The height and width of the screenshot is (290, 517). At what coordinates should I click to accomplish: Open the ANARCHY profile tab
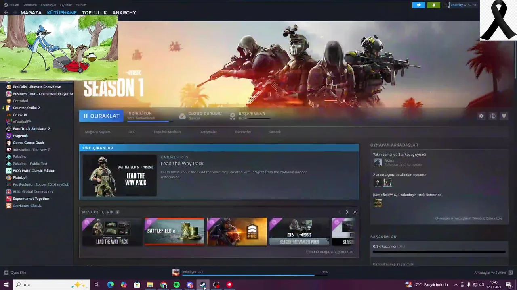coord(124,13)
